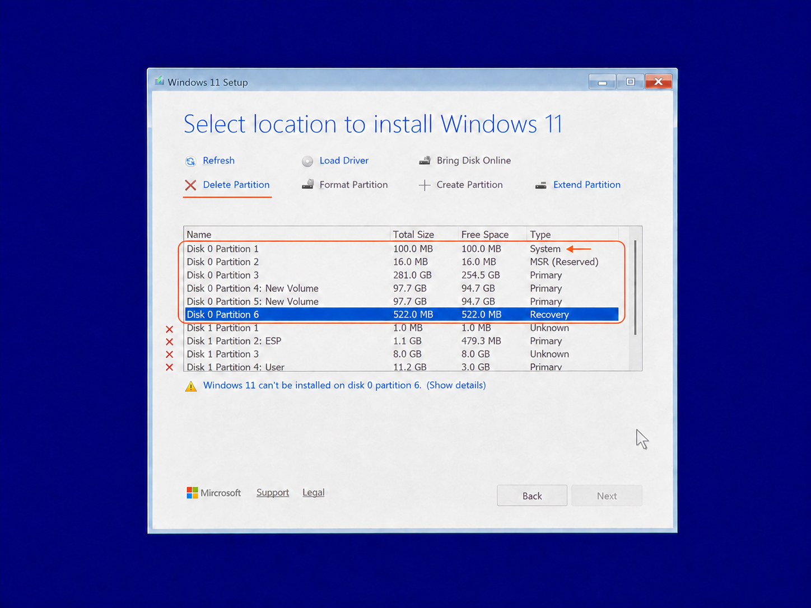The image size is (811, 608).
Task: Click the Create Partition label
Action: (469, 185)
